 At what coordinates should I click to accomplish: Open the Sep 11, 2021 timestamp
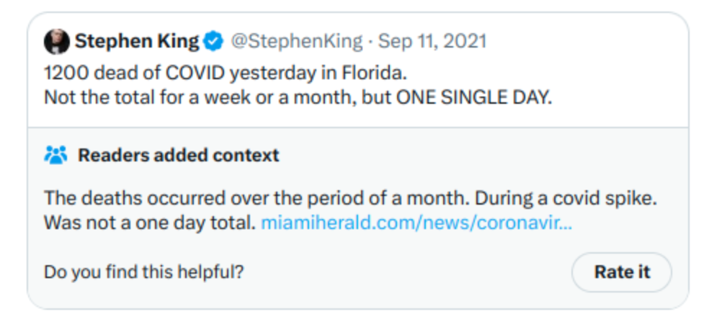point(432,41)
